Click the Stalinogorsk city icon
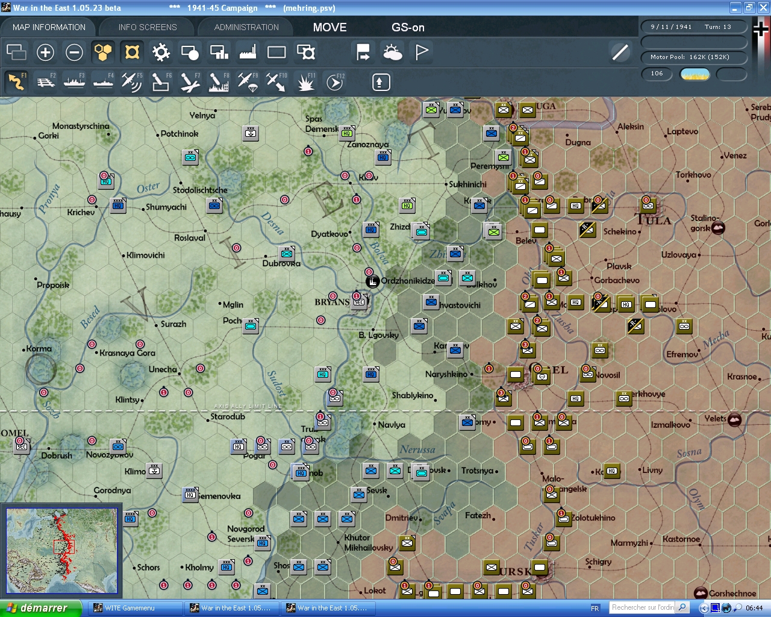Viewport: 771px width, 617px height. [x=718, y=227]
